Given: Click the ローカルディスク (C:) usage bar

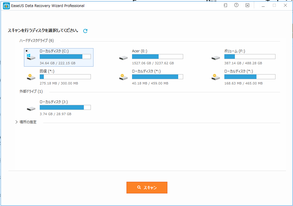Looking at the screenshot, I should pos(65,57).
